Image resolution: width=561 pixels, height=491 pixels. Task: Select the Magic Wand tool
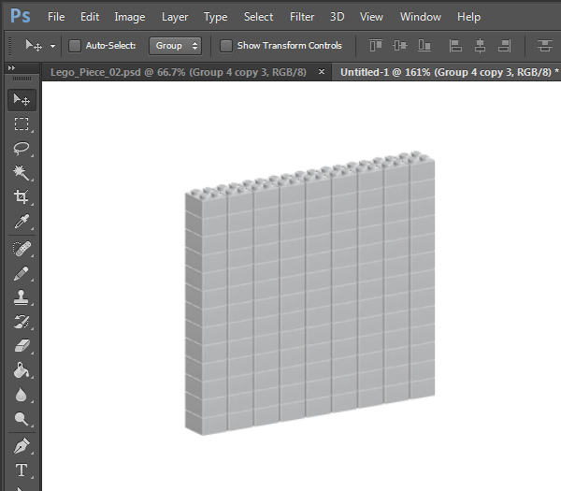tap(22, 172)
